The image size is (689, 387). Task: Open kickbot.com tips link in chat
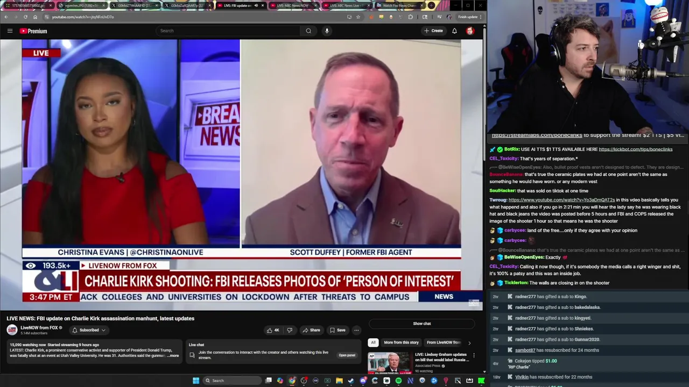[635, 149]
